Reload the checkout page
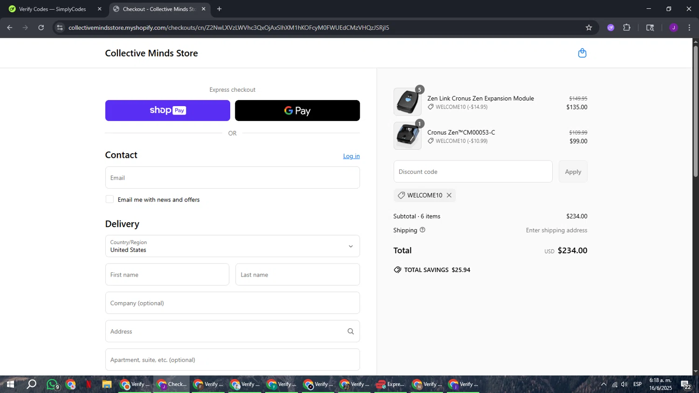699x393 pixels. [41, 27]
